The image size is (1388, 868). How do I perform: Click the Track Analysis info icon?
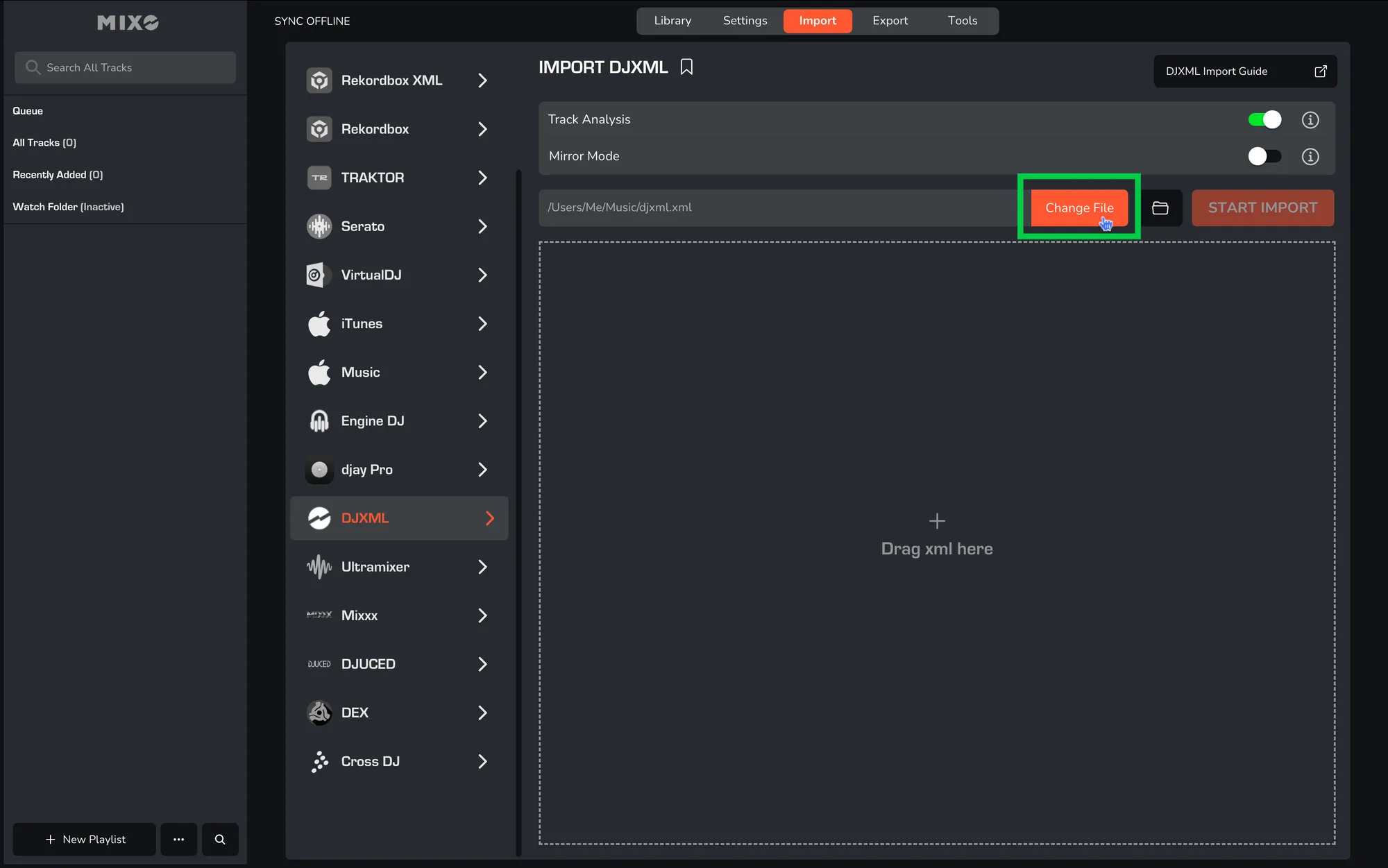1310,120
